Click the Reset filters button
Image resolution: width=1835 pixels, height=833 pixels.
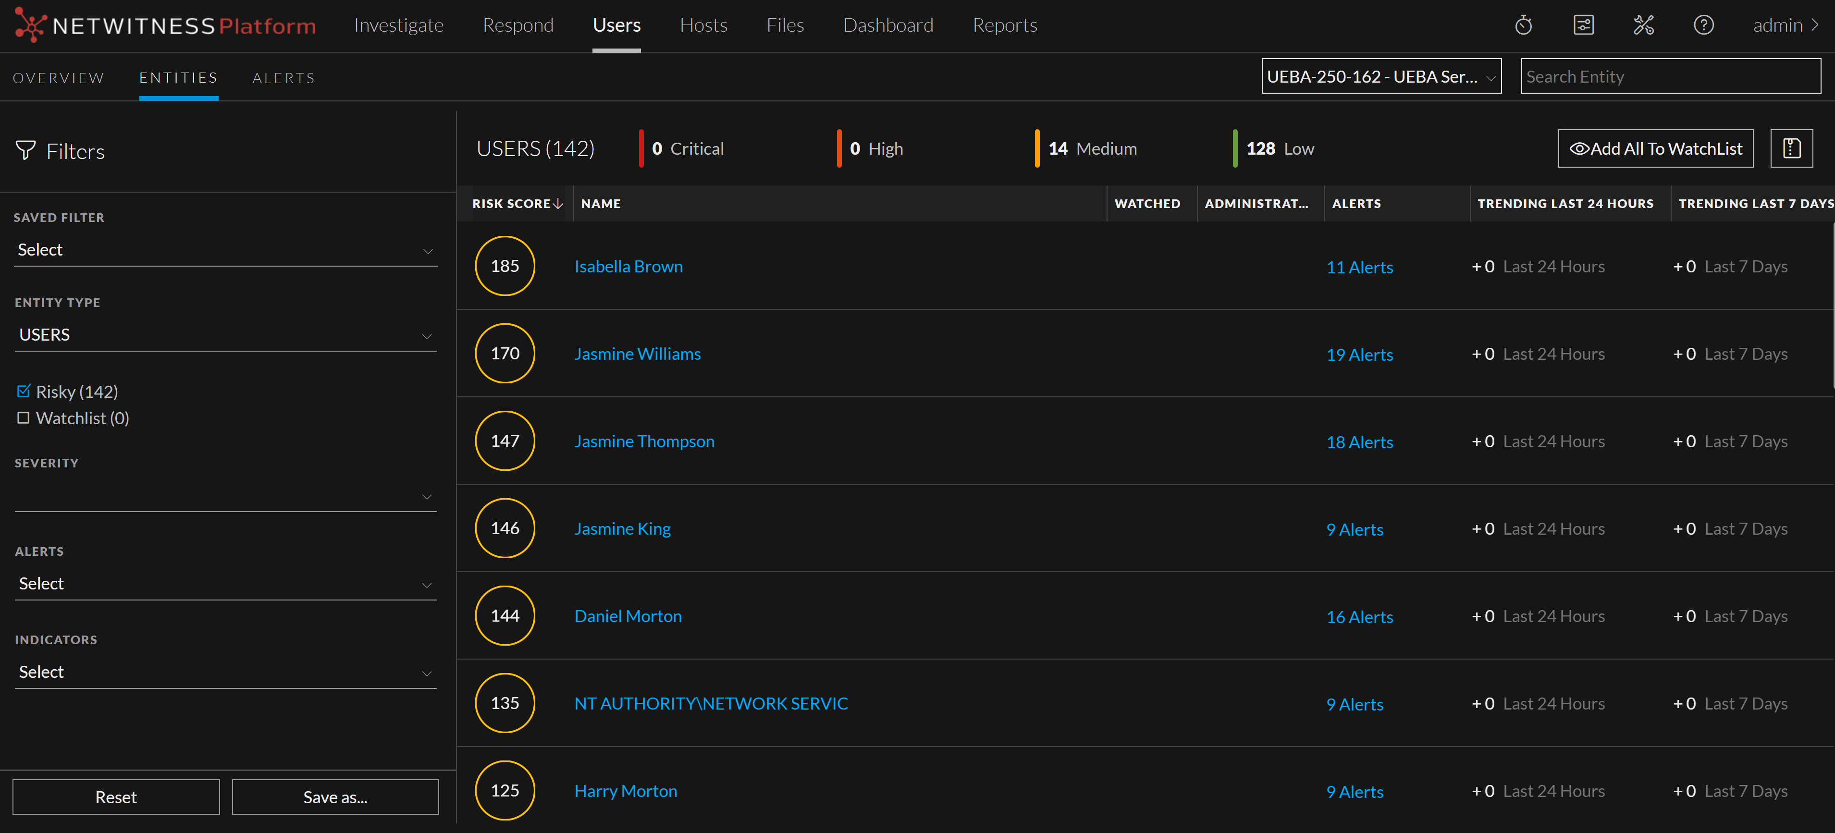(115, 796)
